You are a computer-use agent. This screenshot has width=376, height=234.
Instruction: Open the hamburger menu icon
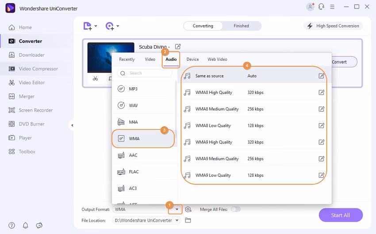click(332, 7)
